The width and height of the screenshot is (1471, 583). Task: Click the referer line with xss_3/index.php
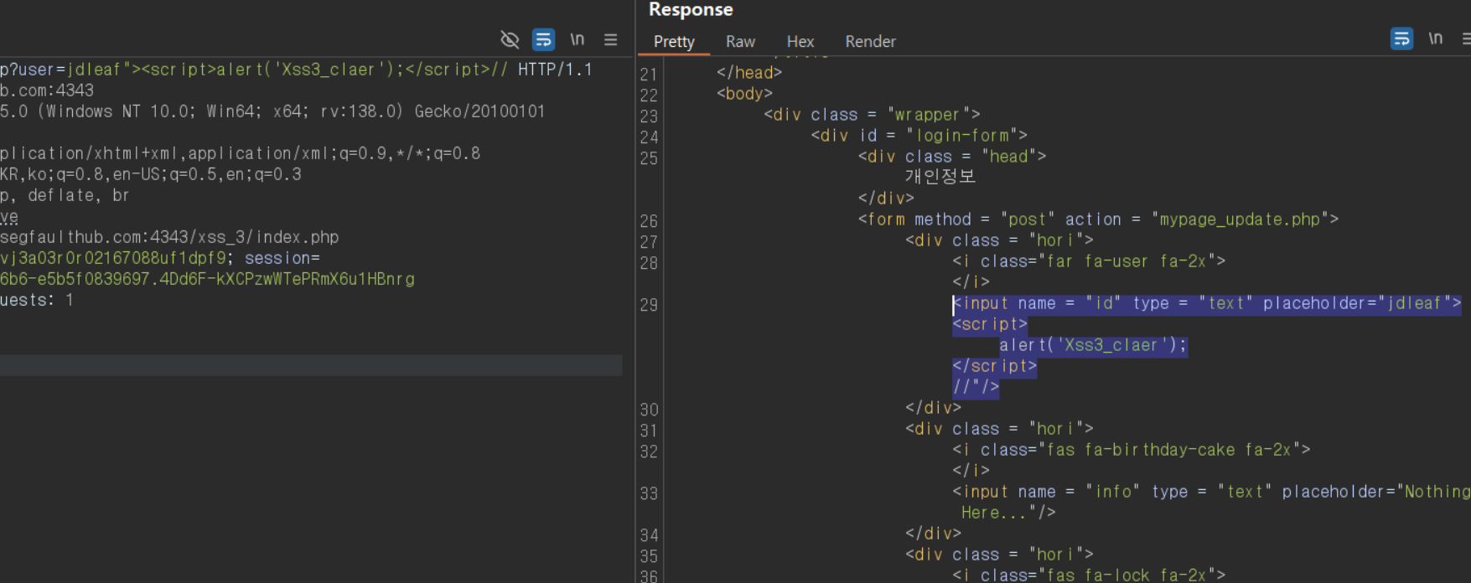click(169, 237)
